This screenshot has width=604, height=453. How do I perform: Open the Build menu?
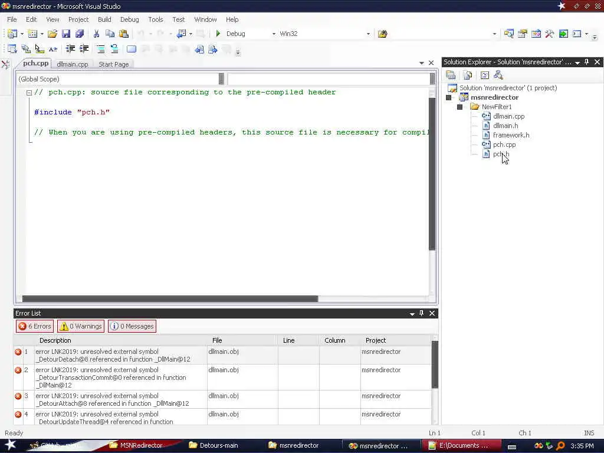104,19
